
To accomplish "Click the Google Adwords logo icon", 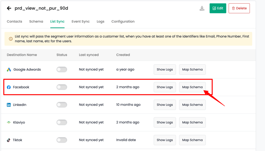I will [9, 69].
